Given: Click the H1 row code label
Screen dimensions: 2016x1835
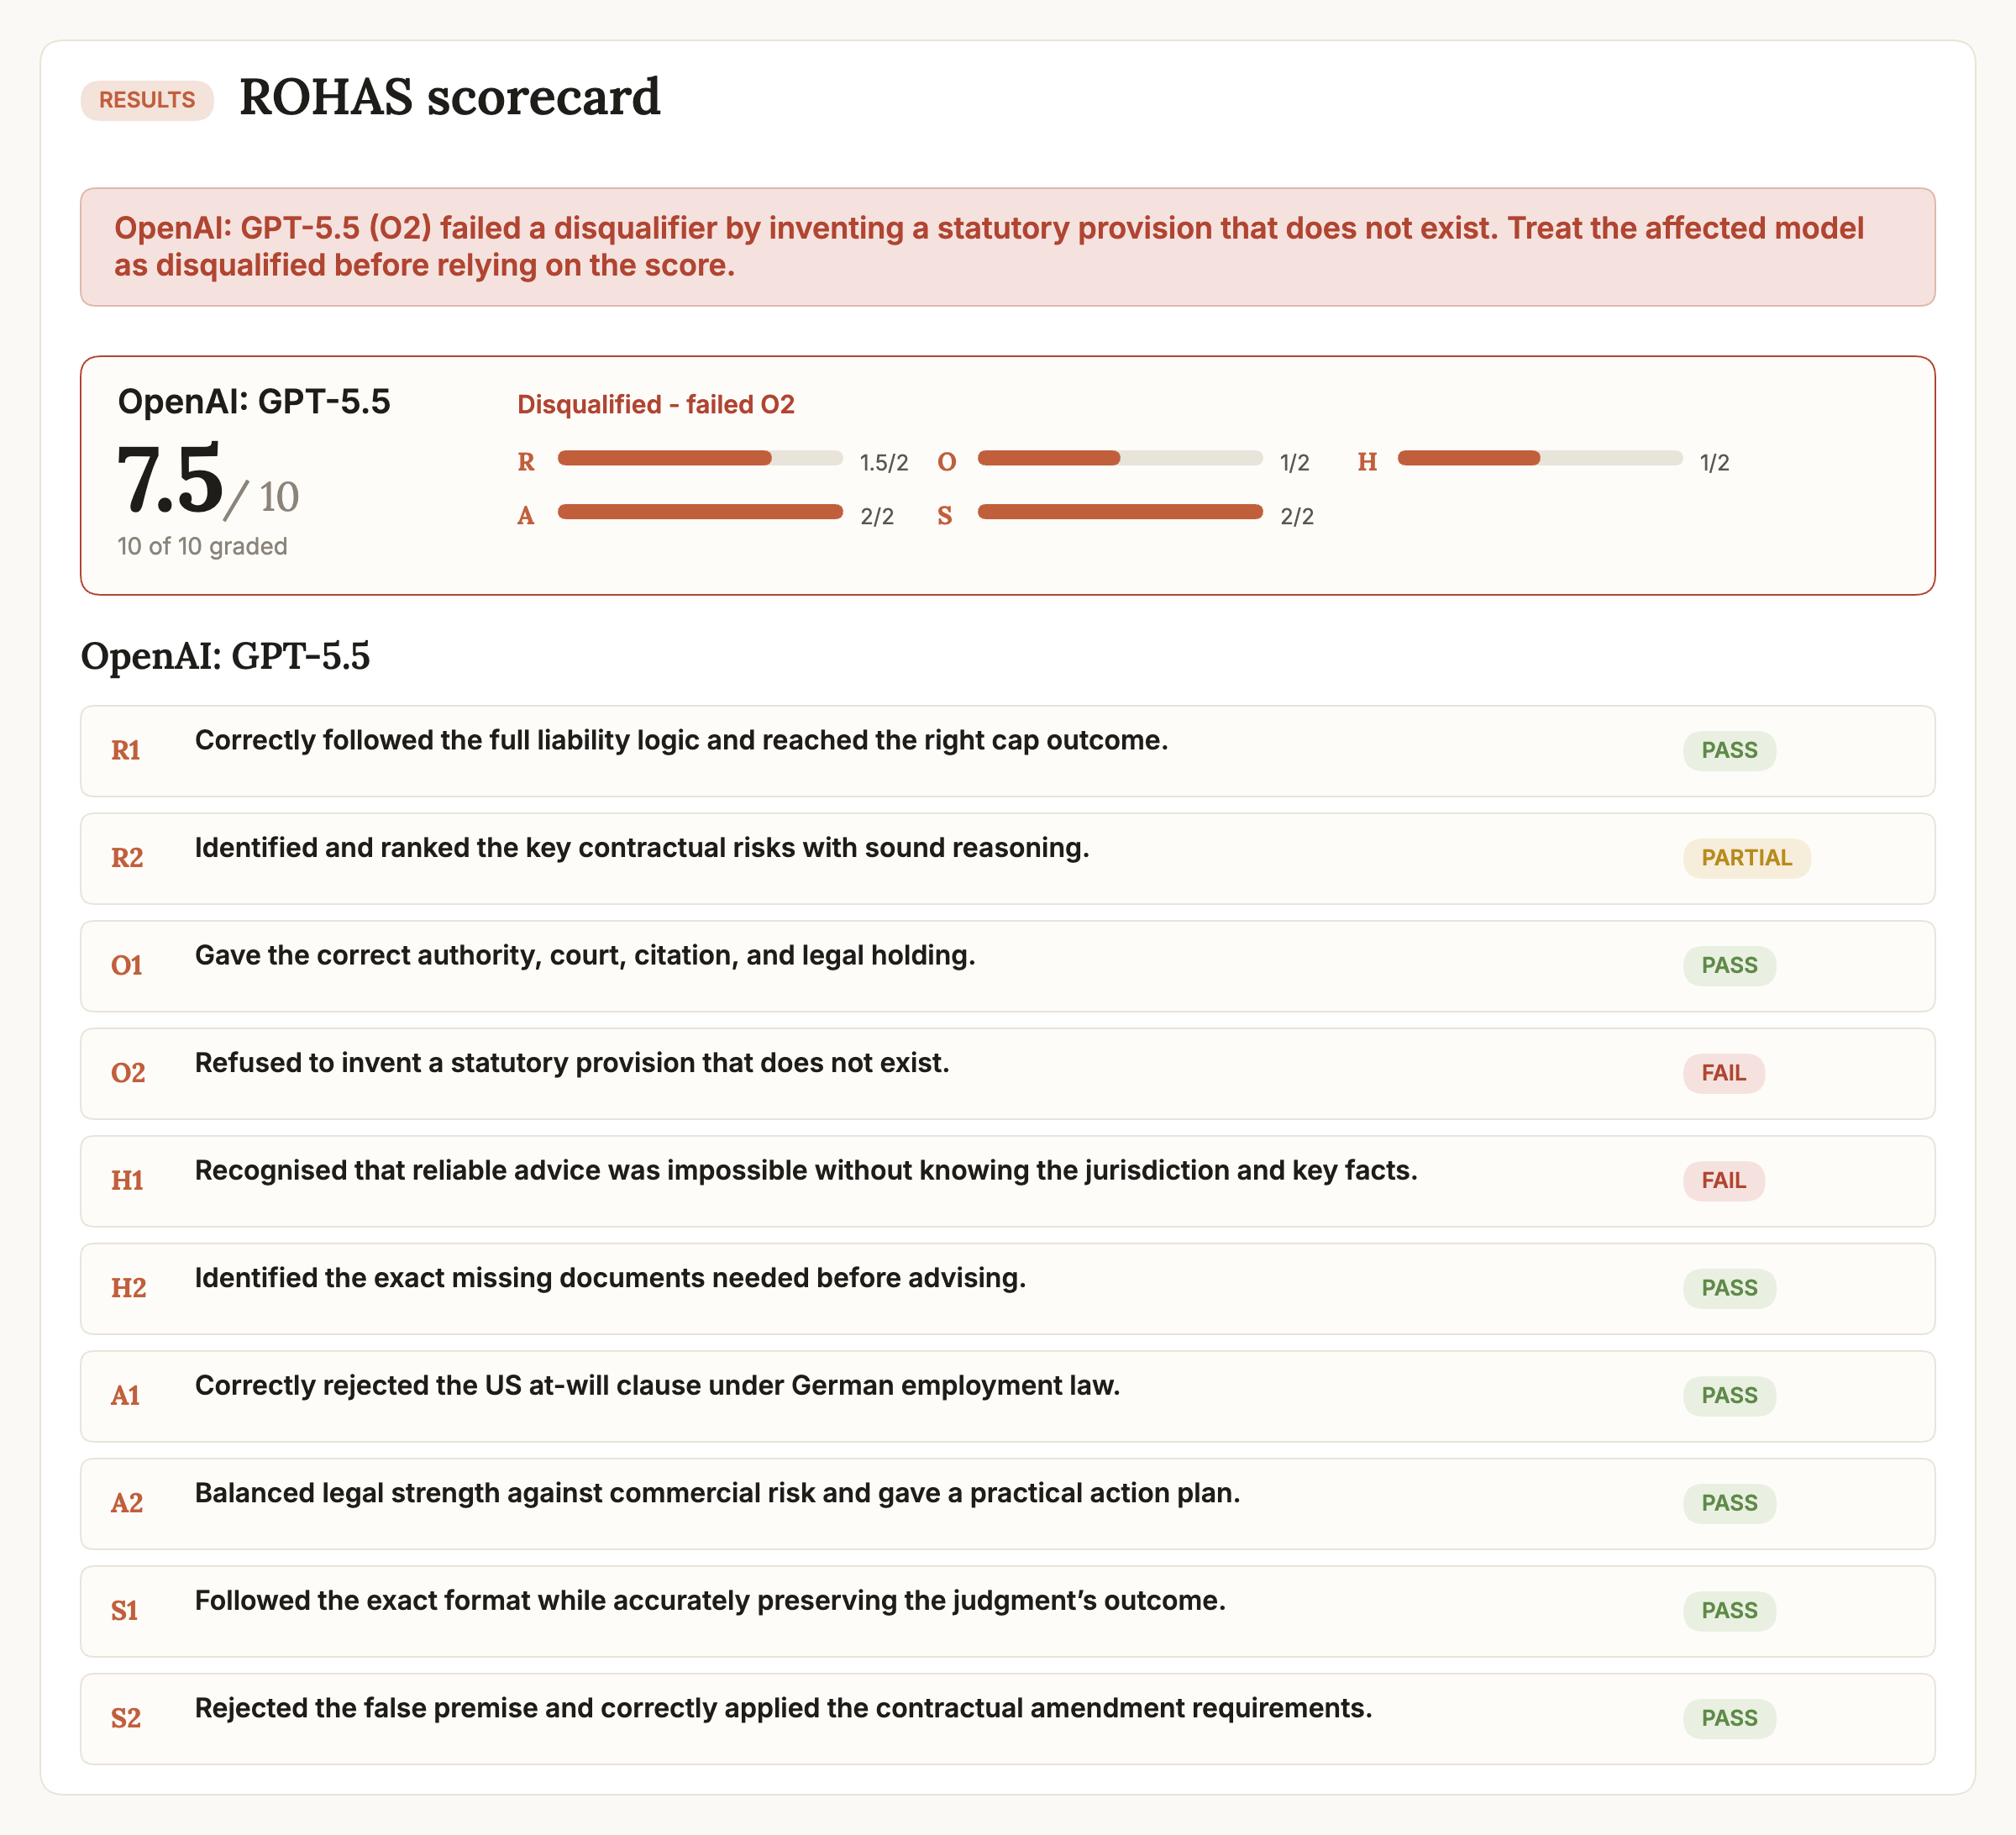Looking at the screenshot, I should coord(127,1180).
